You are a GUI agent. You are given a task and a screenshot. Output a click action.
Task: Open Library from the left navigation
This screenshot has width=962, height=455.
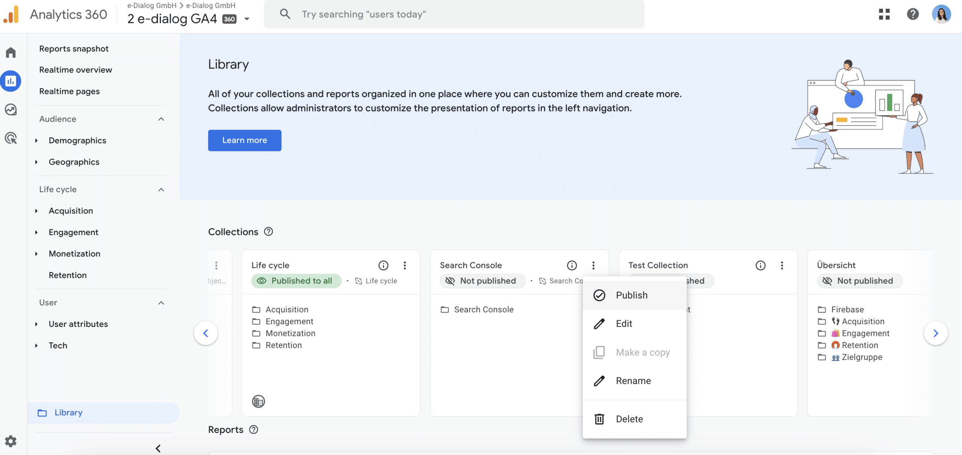coord(68,413)
